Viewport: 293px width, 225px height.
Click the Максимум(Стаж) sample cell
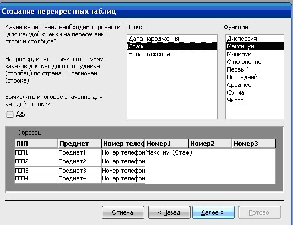169,152
